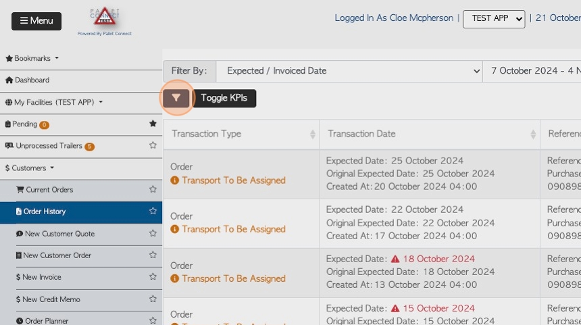Star the Order History menu item
This screenshot has width=581, height=325.
pos(153,211)
